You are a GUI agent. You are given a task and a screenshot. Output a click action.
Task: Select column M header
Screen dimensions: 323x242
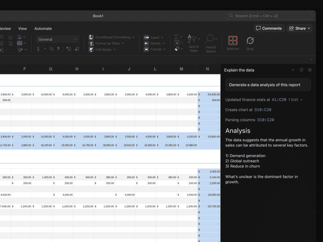(181, 69)
